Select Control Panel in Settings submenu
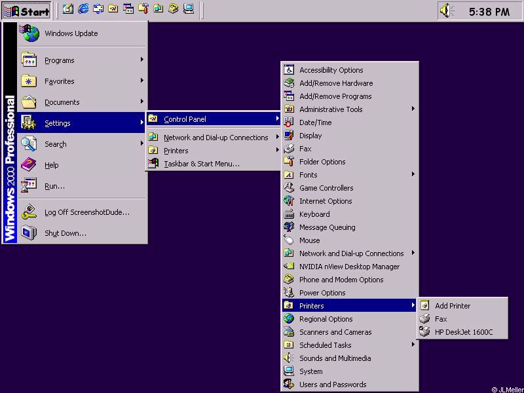This screenshot has height=393, width=524. (x=214, y=119)
